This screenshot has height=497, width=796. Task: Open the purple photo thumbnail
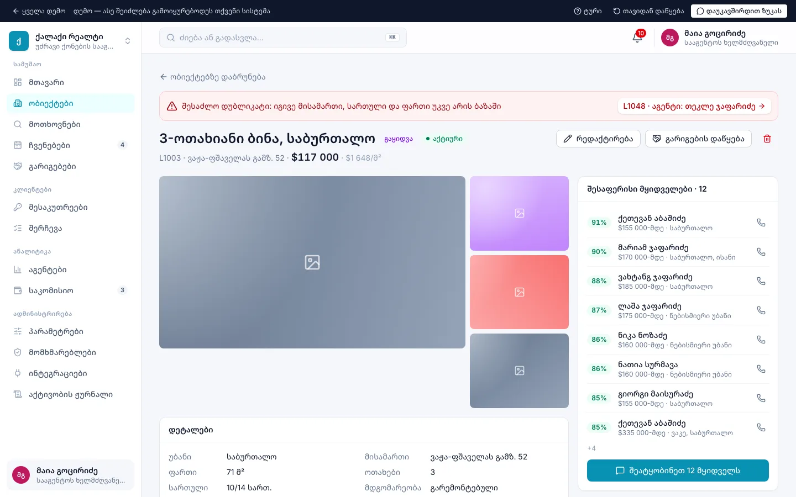click(x=519, y=213)
